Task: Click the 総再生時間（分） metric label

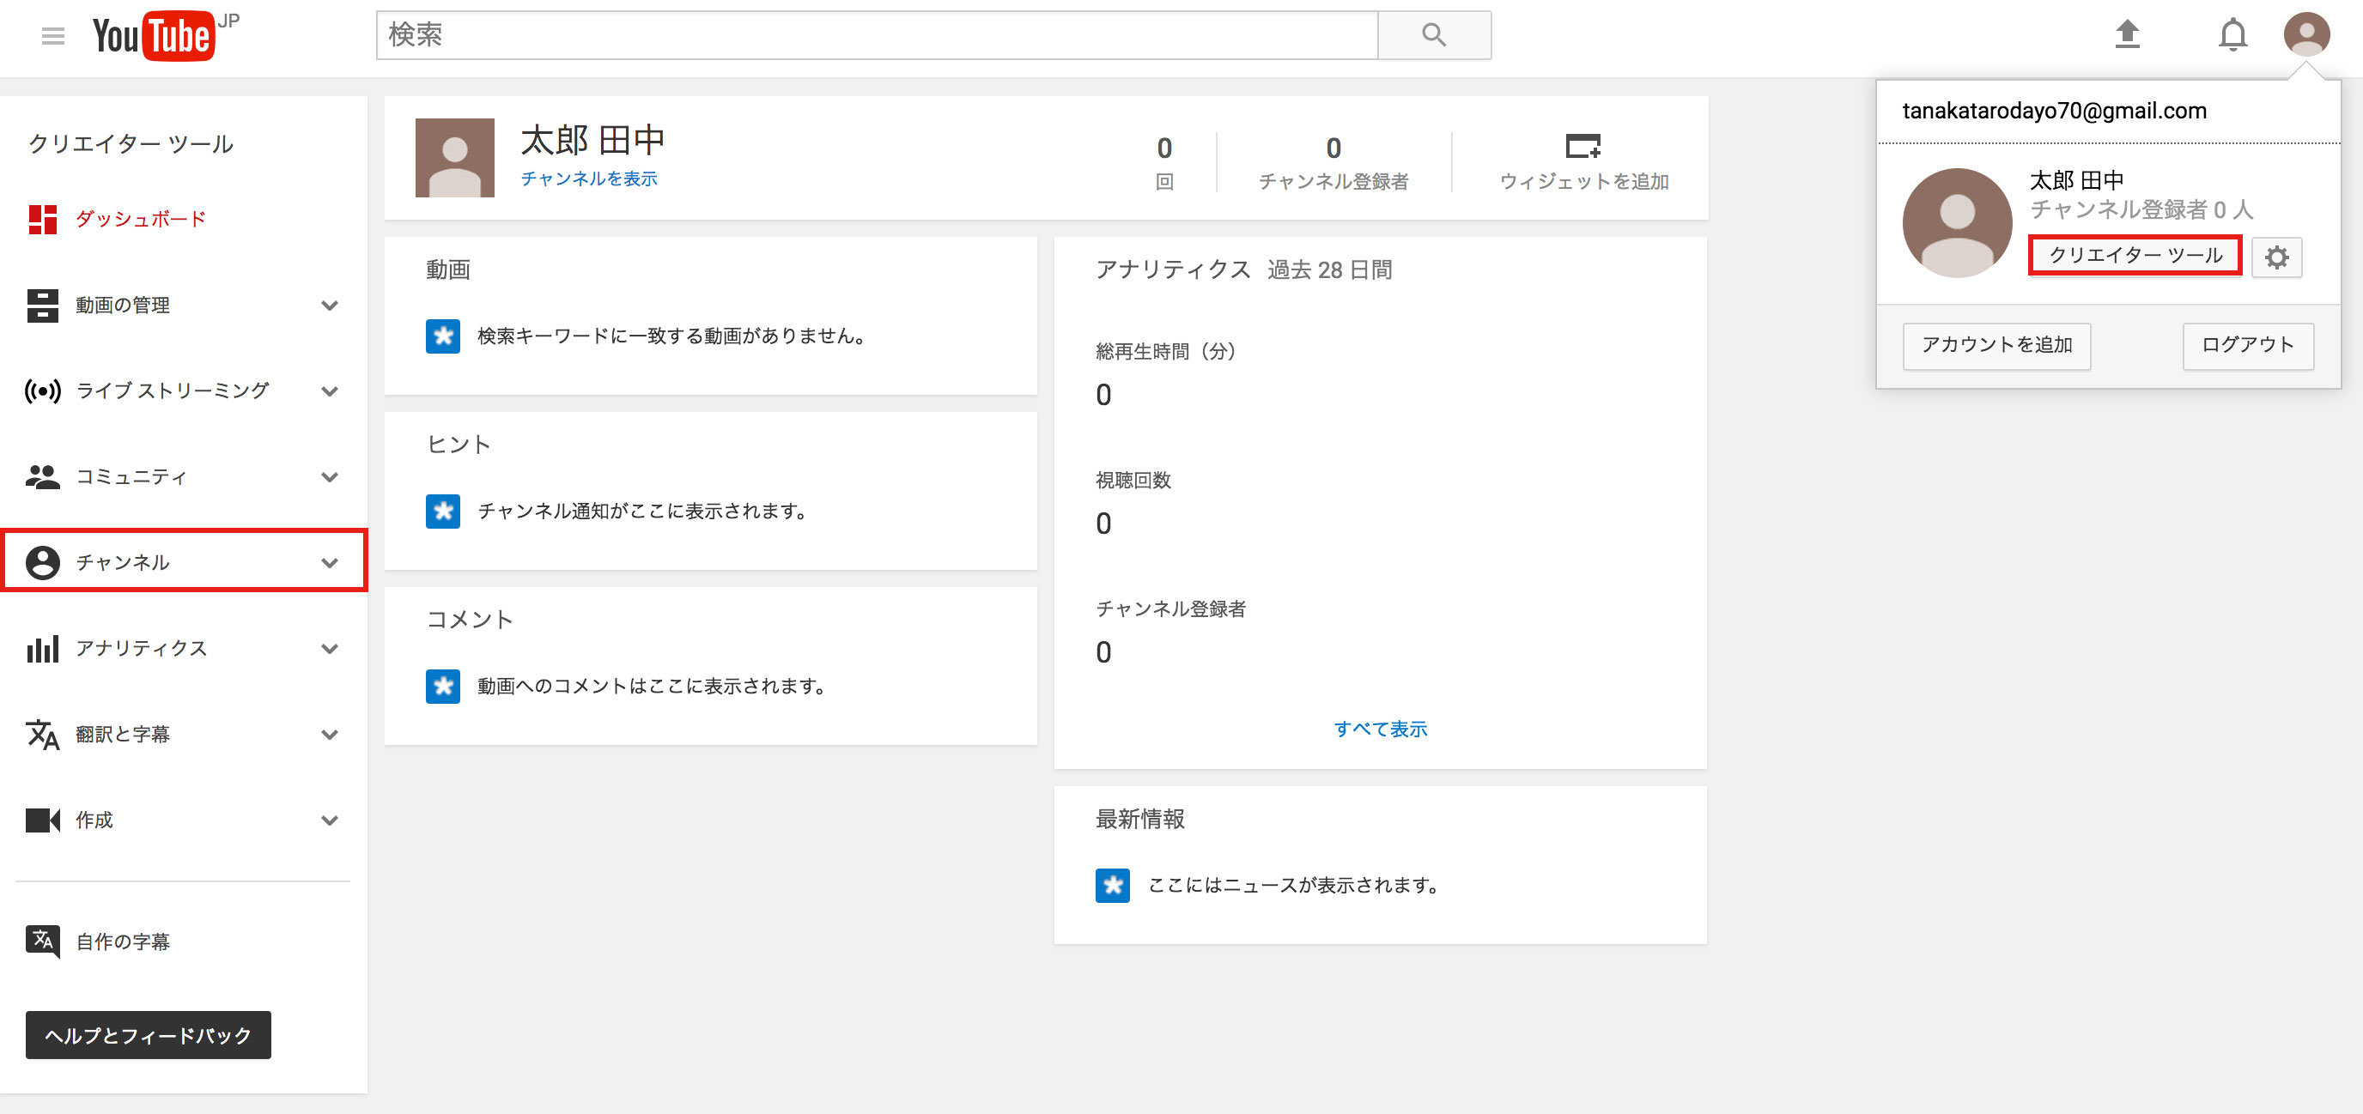Action: 1166,352
